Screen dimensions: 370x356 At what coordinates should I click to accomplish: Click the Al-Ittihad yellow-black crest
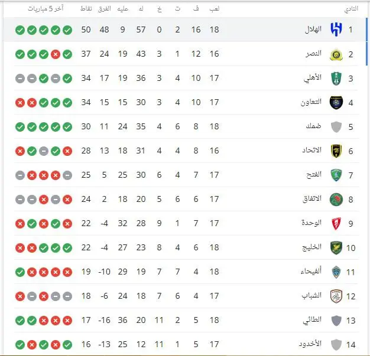pos(336,151)
